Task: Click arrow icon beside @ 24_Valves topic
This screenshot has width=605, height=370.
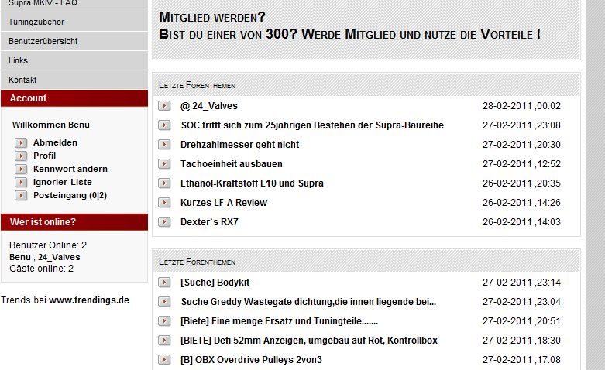Action: click(x=164, y=105)
